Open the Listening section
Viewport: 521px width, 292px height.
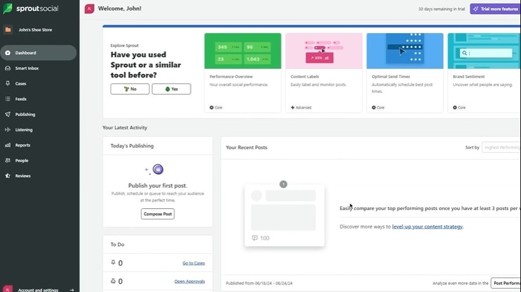click(39, 130)
